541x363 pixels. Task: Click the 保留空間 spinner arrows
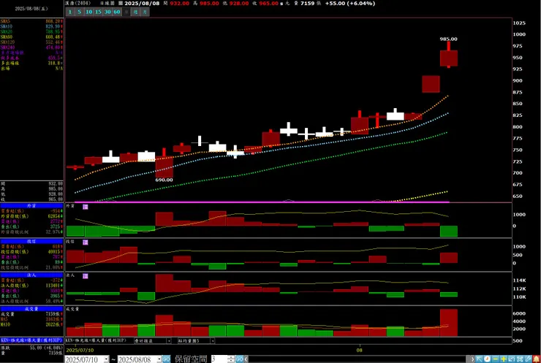coord(231,359)
